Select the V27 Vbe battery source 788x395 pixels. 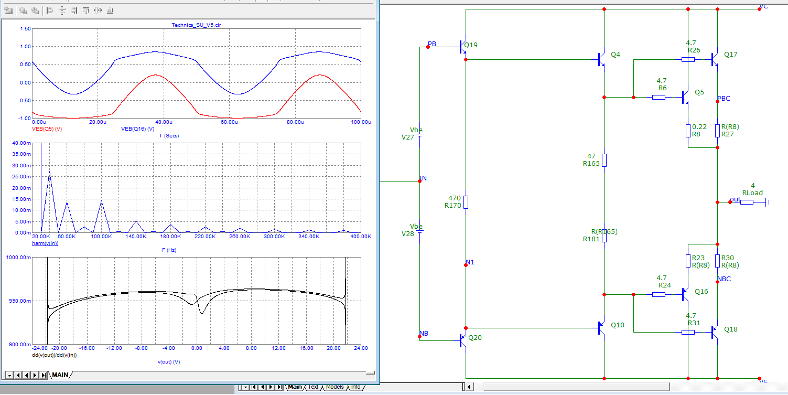(420, 135)
